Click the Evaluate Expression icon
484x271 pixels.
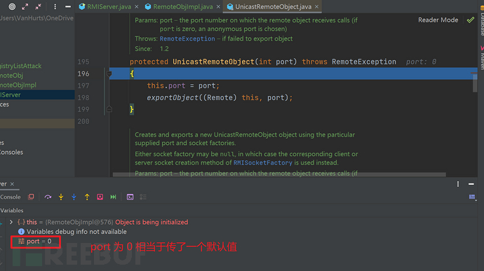(x=130, y=197)
